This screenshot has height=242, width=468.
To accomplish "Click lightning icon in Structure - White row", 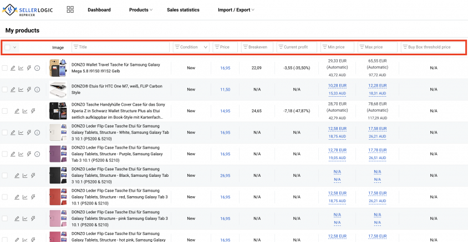I will [29, 133].
